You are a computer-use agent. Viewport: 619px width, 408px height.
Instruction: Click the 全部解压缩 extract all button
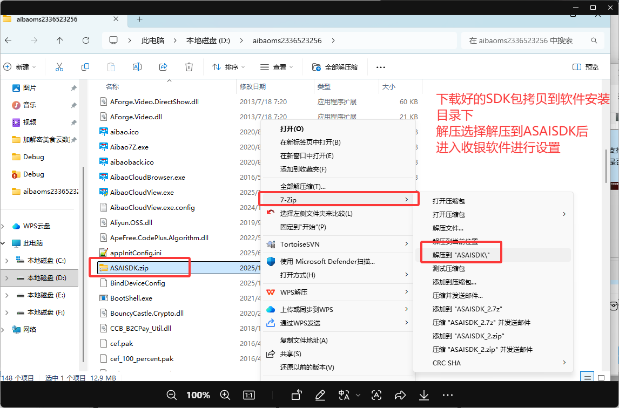pos(335,67)
